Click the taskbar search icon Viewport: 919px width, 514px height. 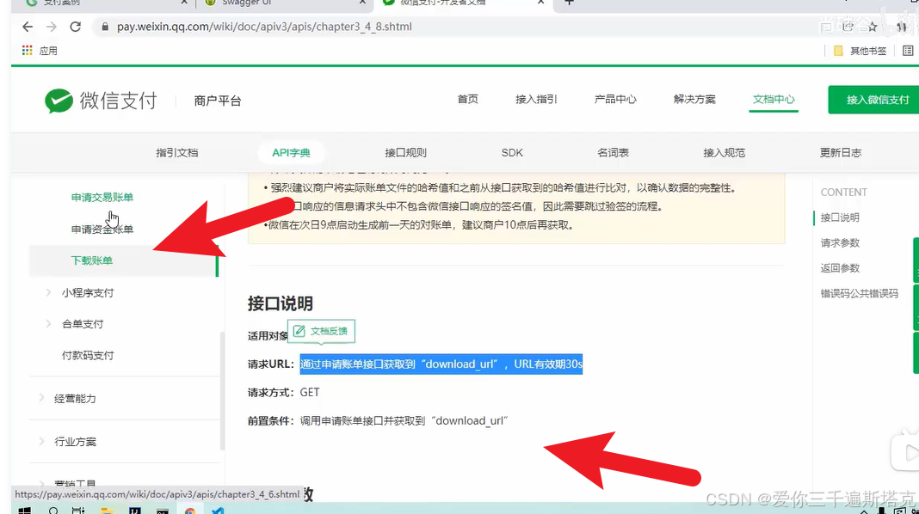point(53,511)
